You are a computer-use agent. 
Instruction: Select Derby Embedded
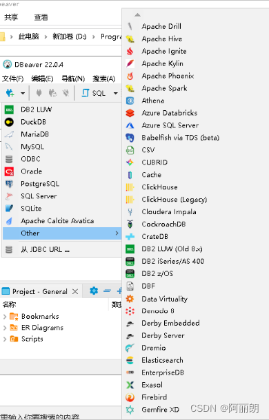tap(196, 324)
